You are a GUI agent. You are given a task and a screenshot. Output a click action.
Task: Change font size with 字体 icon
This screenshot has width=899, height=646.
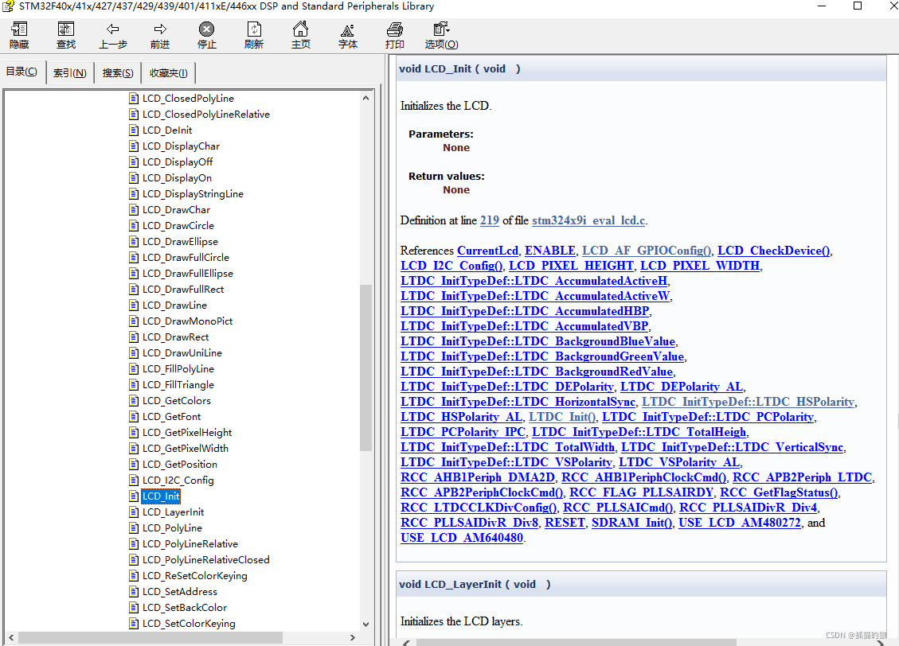point(347,30)
